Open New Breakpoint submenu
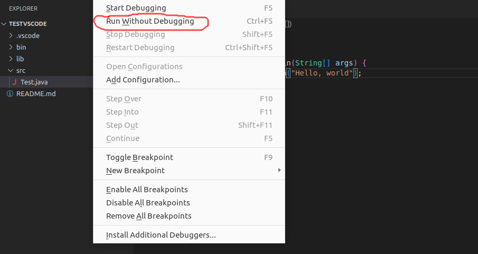The width and height of the screenshot is (478, 254). [x=189, y=171]
